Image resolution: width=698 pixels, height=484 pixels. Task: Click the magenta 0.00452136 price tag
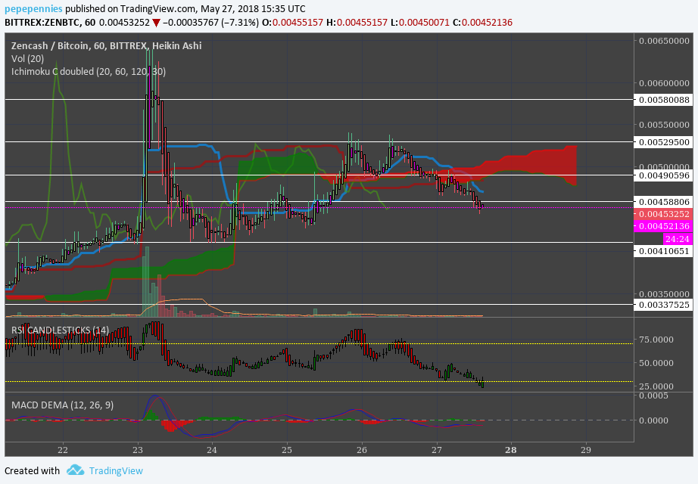click(664, 226)
